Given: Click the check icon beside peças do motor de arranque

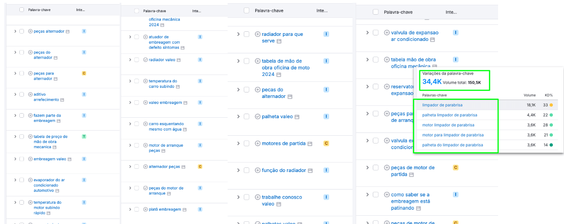Looking at the screenshot, I should click(x=146, y=188).
